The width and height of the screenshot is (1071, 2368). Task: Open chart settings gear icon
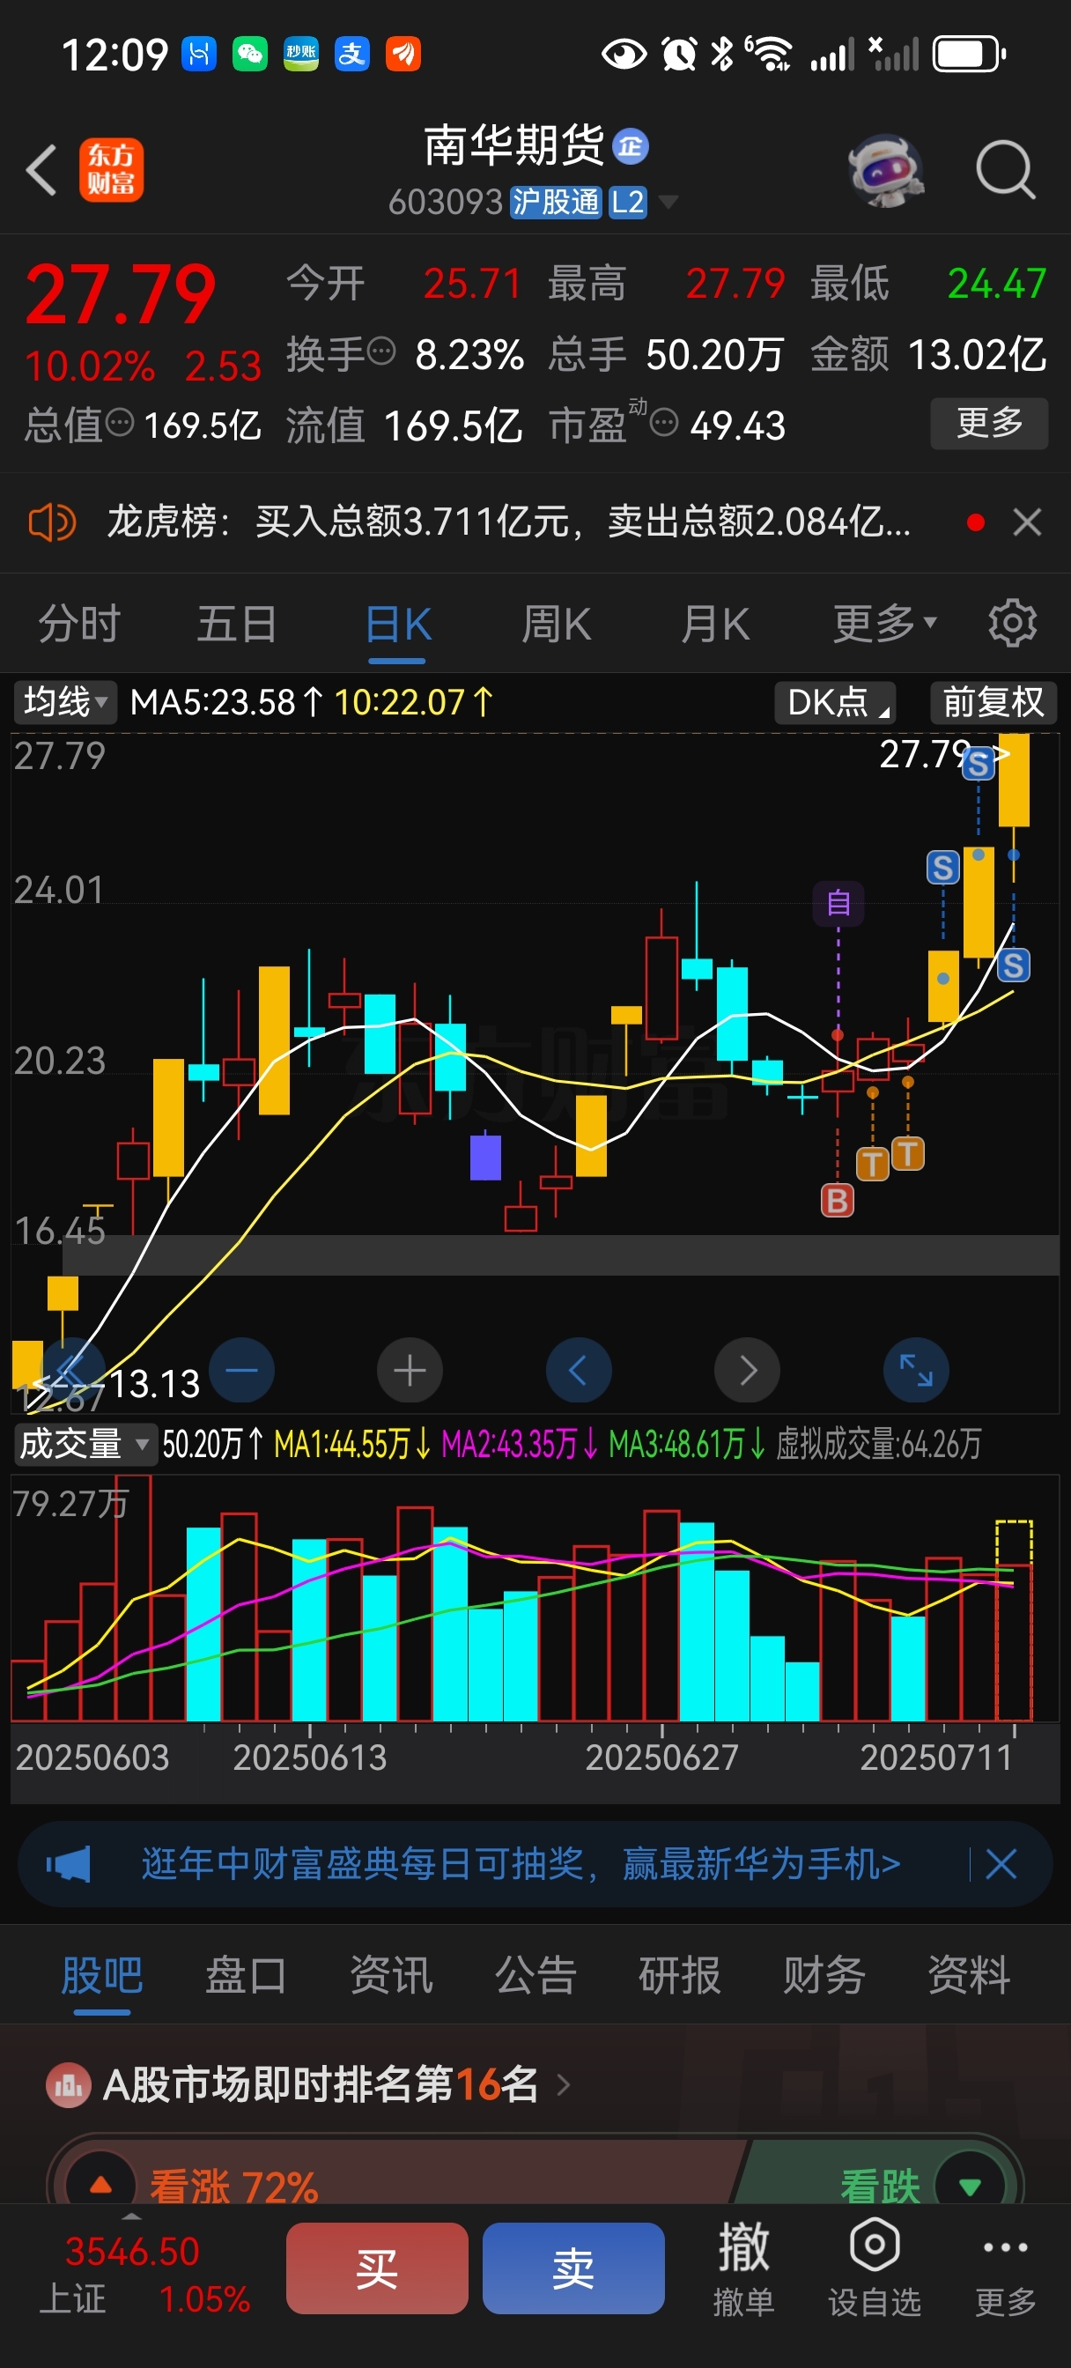[x=1012, y=623]
